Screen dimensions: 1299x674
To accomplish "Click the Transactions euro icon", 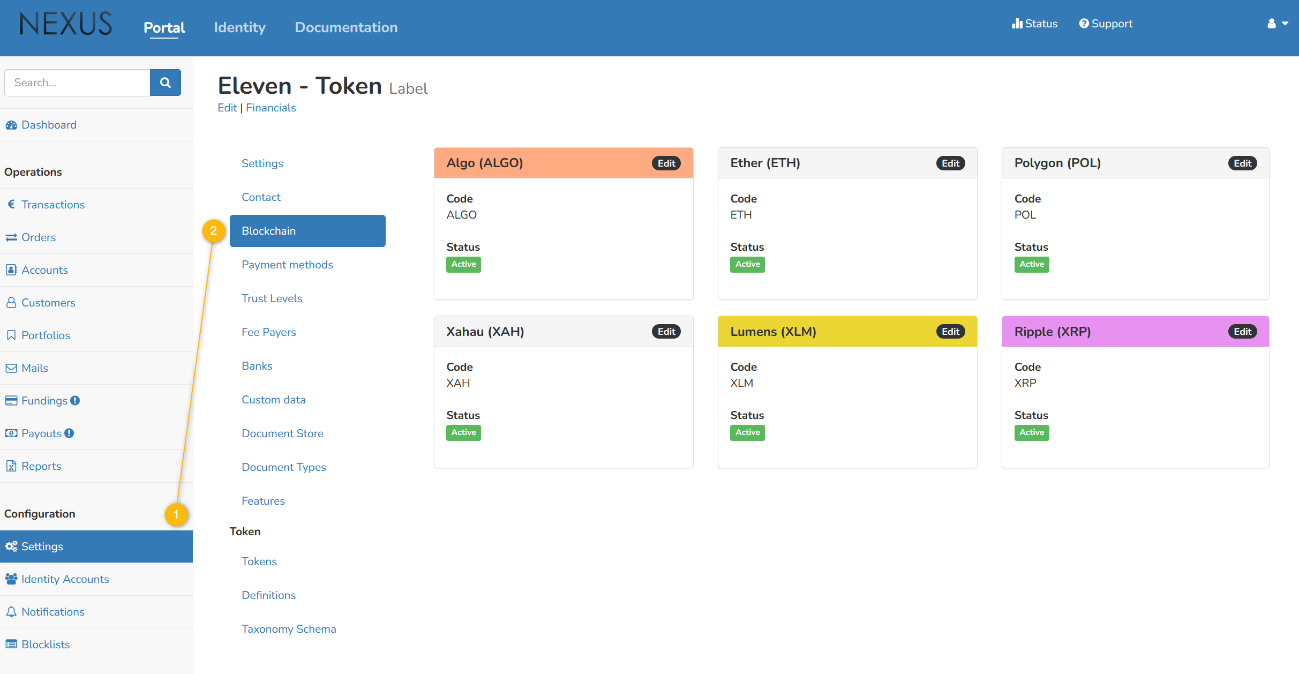I will 11,204.
